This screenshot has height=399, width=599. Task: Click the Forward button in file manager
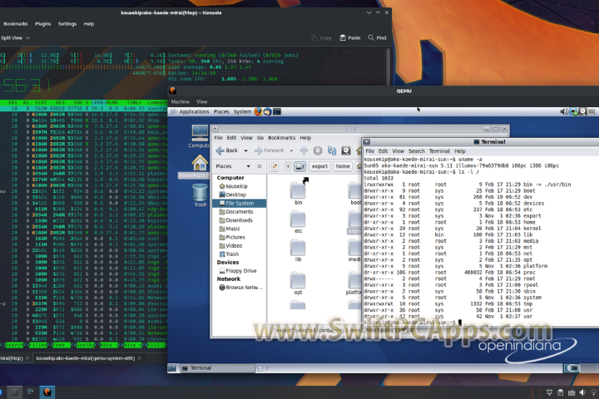click(270, 150)
